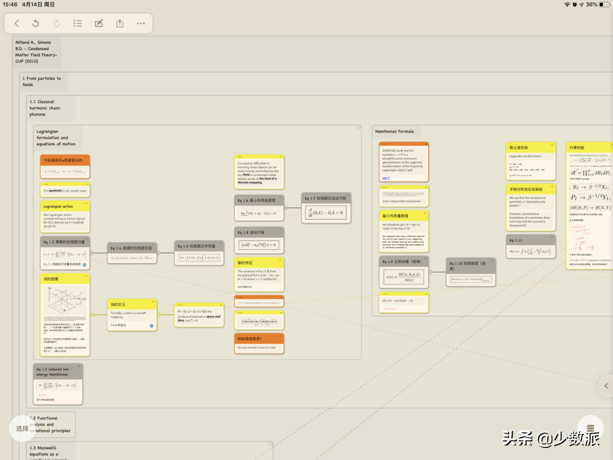Click the greyed redo arrow

(x=57, y=24)
